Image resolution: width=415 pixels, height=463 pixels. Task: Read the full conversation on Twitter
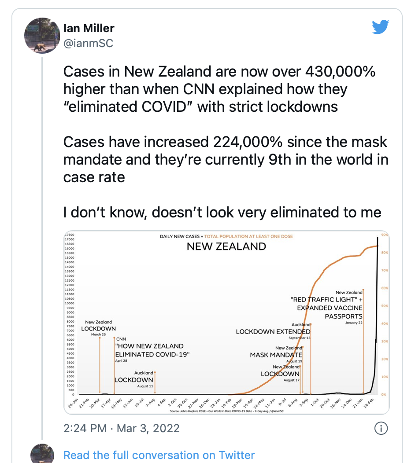tap(159, 455)
